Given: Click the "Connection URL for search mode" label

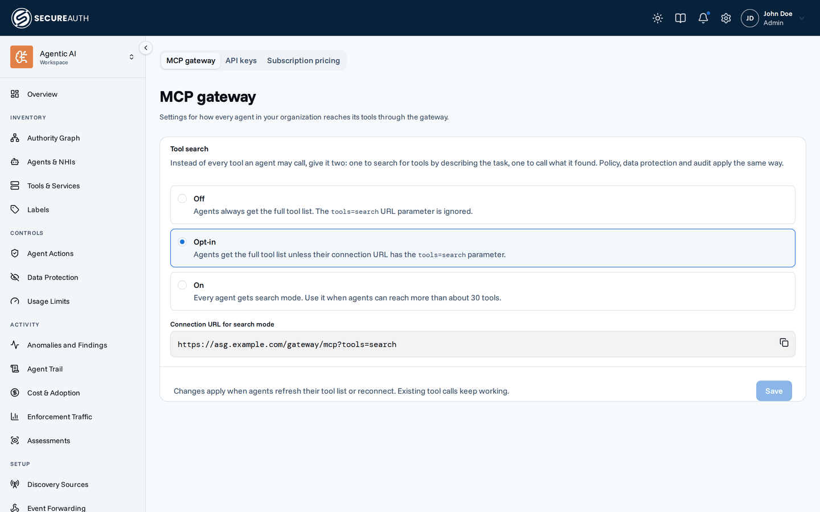Looking at the screenshot, I should pyautogui.click(x=222, y=324).
